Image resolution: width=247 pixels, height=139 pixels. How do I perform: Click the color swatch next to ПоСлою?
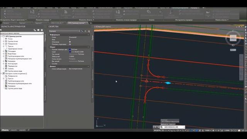point(70,49)
